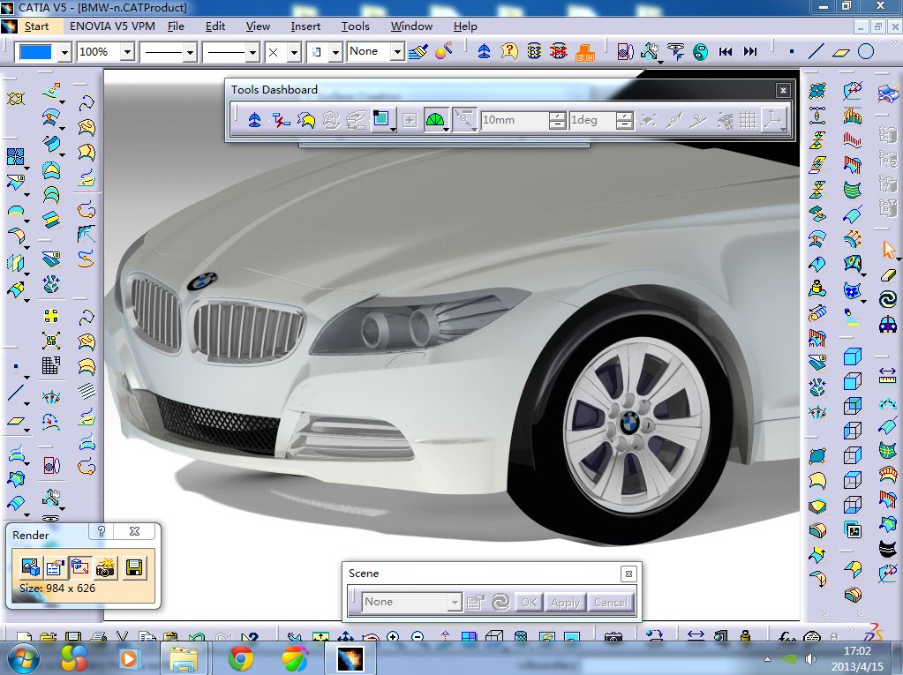The height and width of the screenshot is (675, 903).
Task: Click the highlighted third icon in Render panel
Action: pos(80,568)
